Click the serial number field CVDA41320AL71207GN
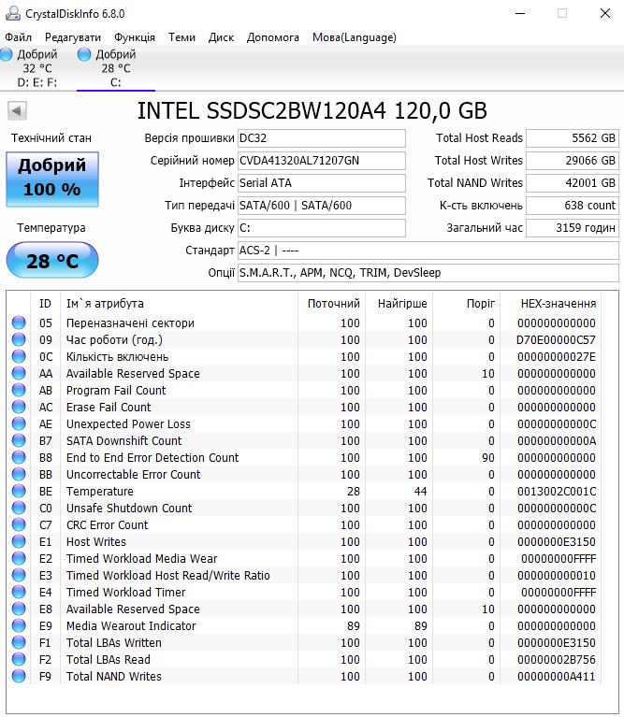This screenshot has width=624, height=717. (321, 161)
